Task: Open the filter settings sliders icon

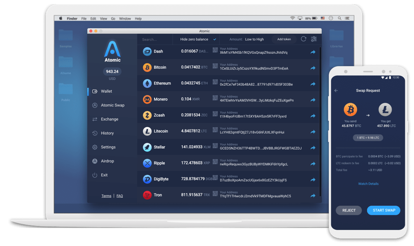Action: (x=314, y=39)
